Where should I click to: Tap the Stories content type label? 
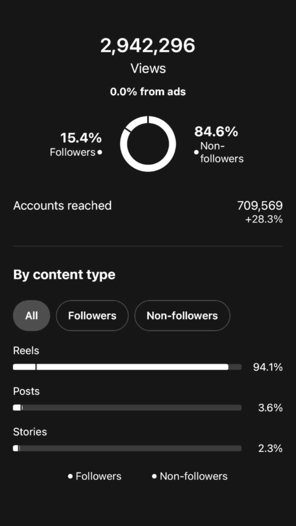30,432
